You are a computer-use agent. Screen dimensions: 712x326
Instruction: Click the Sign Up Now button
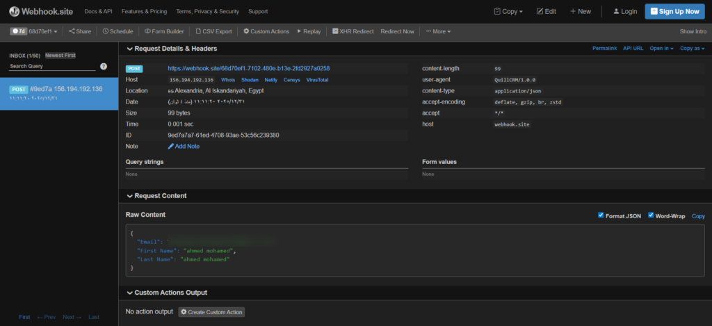(x=674, y=11)
